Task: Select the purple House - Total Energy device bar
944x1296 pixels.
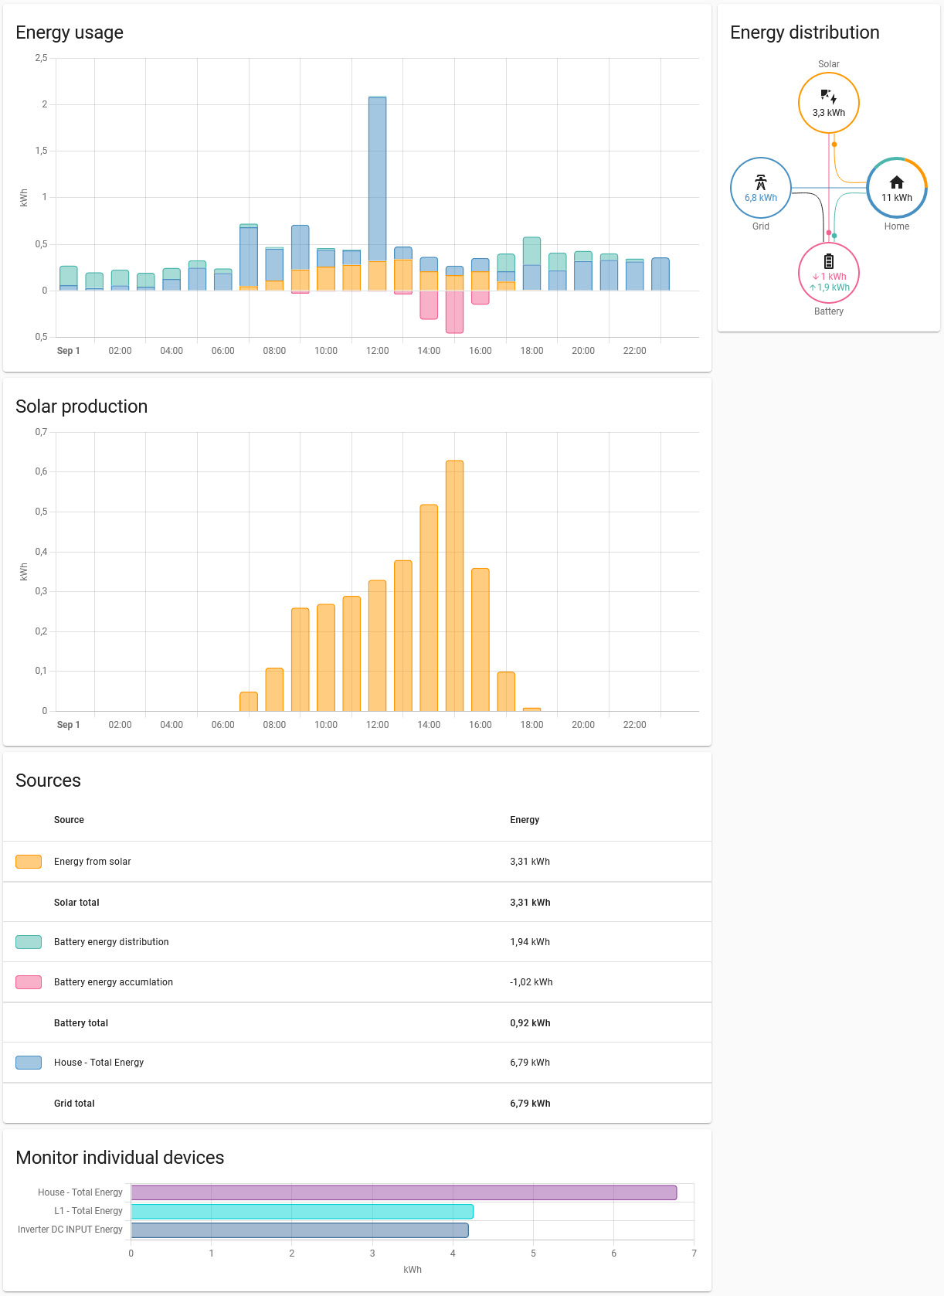Action: click(x=404, y=1192)
